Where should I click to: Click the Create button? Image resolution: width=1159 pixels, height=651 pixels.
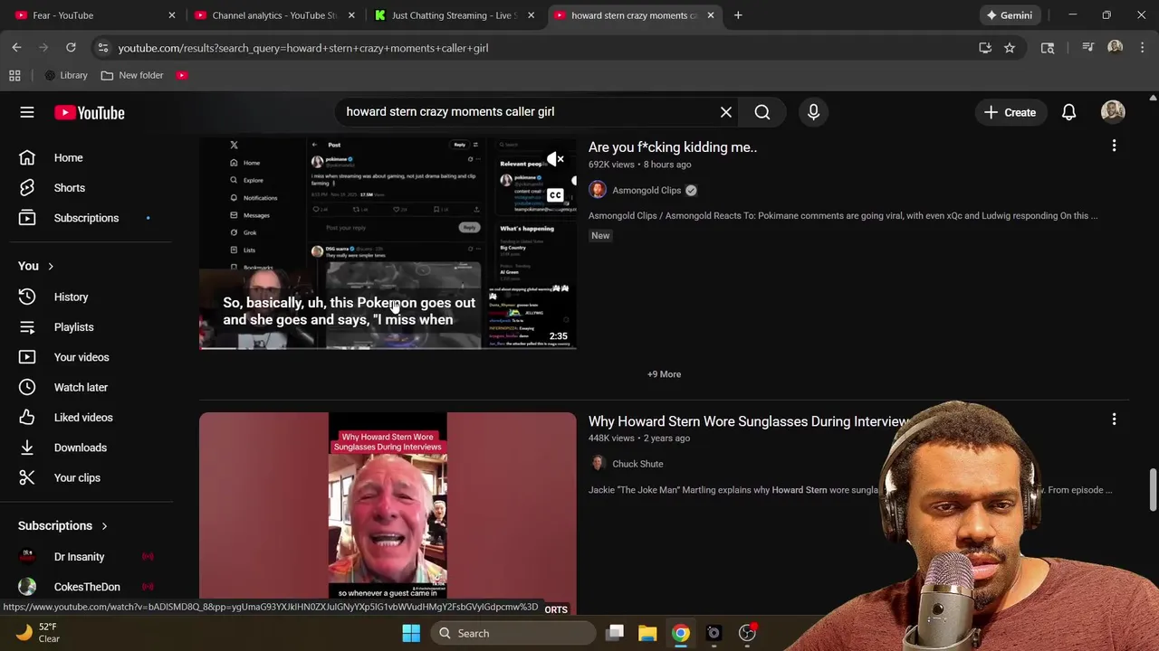click(x=1010, y=112)
